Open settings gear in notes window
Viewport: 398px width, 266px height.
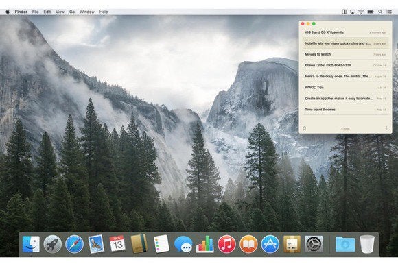click(x=305, y=128)
